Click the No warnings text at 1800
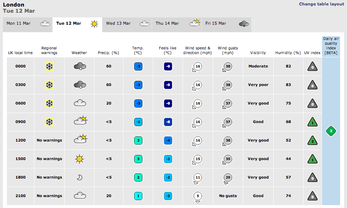 tap(49, 177)
